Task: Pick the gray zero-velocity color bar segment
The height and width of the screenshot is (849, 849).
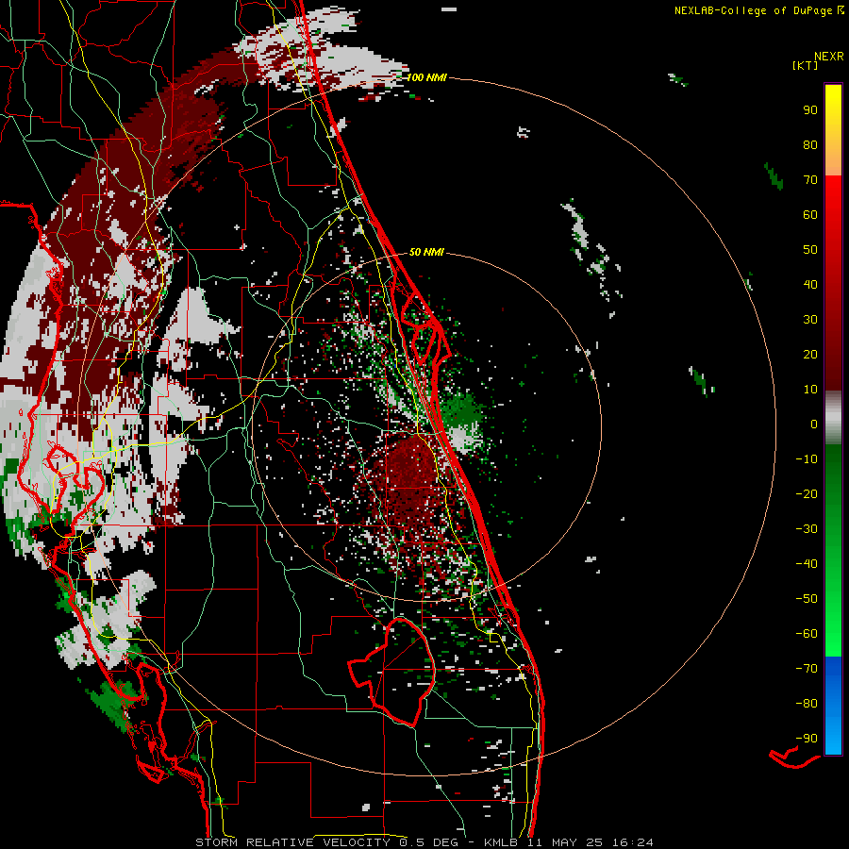Action: point(833,418)
